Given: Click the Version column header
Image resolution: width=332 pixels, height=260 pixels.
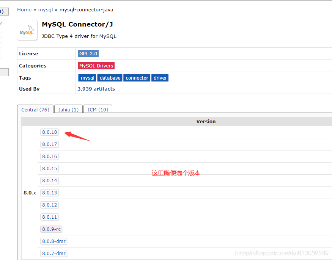Looking at the screenshot, I should (206, 121).
